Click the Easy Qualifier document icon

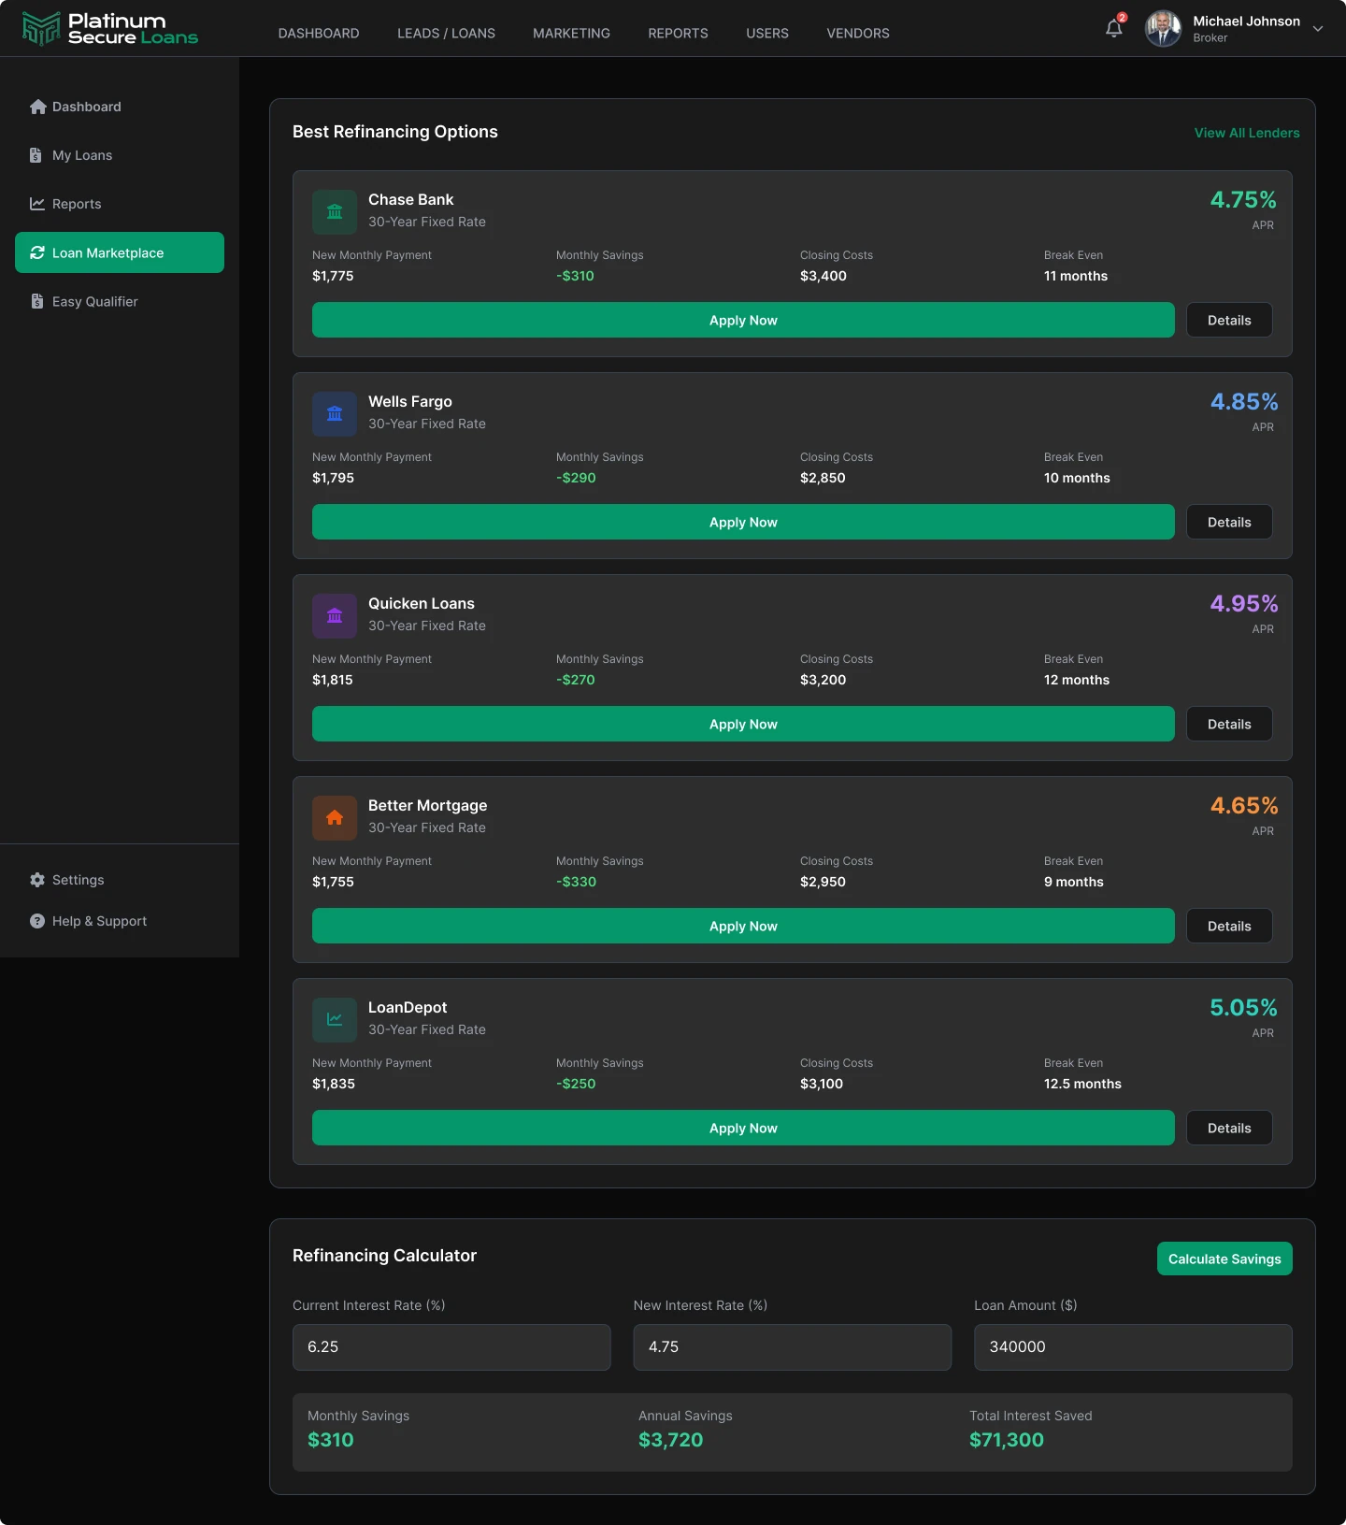(37, 301)
